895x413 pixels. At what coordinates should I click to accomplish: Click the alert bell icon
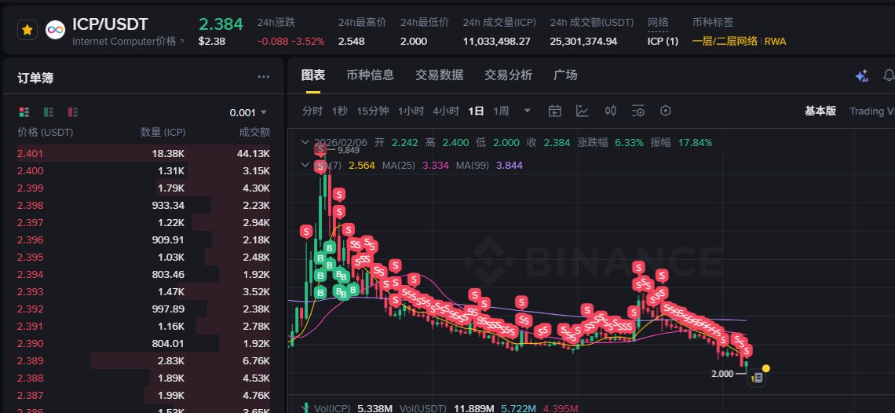889,76
